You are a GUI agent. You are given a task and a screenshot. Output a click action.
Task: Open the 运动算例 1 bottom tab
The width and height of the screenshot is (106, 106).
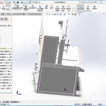click(15, 102)
